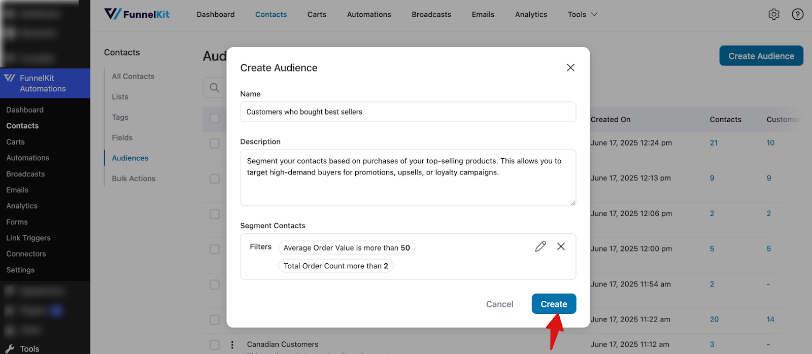Click the FunnelKit Automations sidebar logo icon
Image resolution: width=812 pixels, height=354 pixels.
10,78
